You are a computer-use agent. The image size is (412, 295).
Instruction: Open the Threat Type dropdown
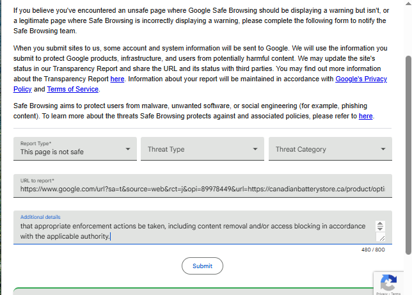point(202,148)
